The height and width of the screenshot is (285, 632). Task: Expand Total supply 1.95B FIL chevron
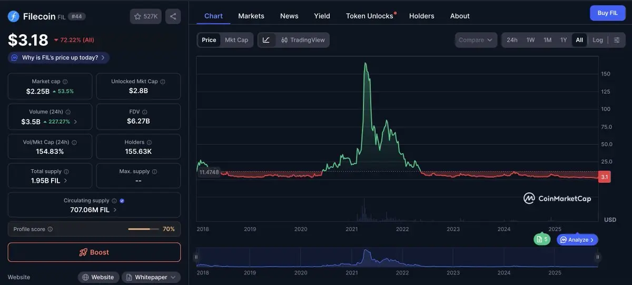click(65, 181)
